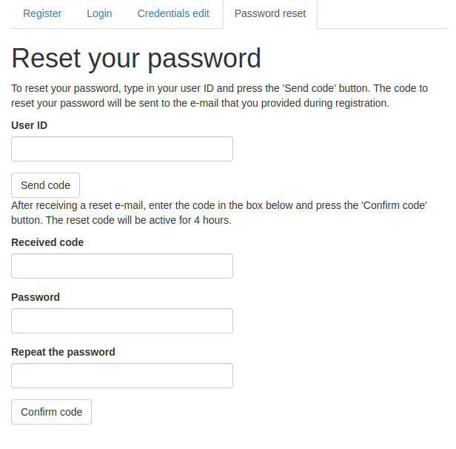Click the empty tab bar area beside Password reset
Image resolution: width=456 pixels, height=449 pixels.
click(385, 13)
